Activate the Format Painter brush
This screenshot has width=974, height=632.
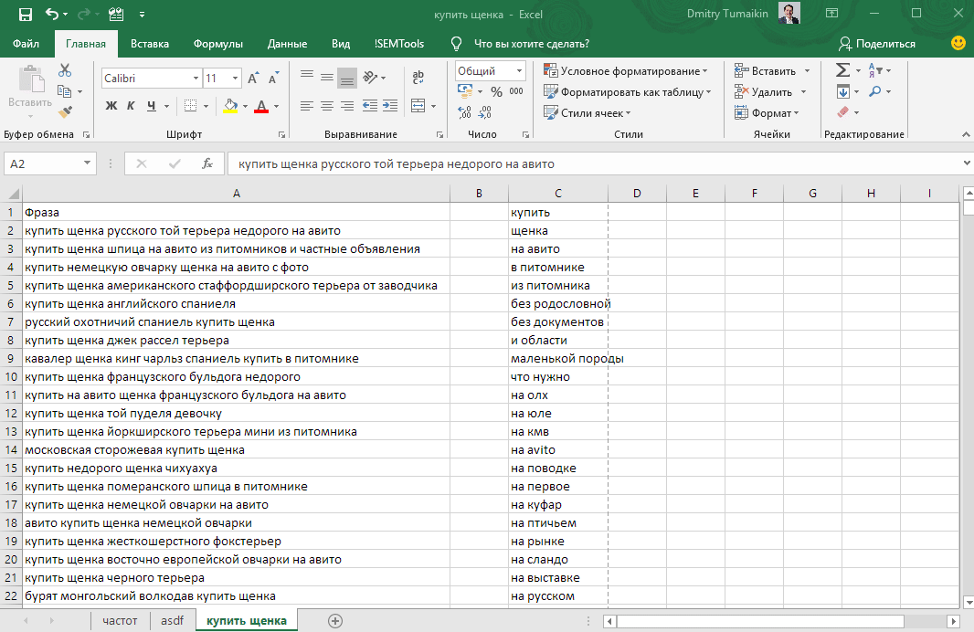pyautogui.click(x=65, y=112)
